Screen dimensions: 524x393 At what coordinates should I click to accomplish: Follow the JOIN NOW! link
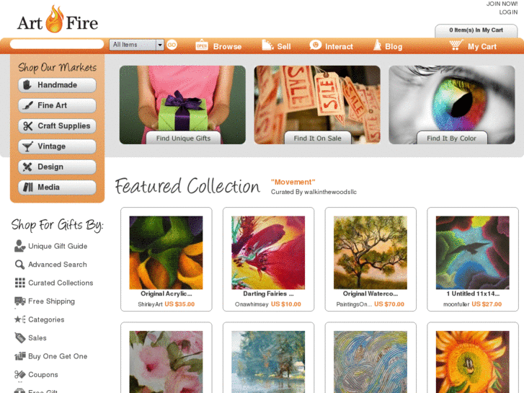coord(502,4)
